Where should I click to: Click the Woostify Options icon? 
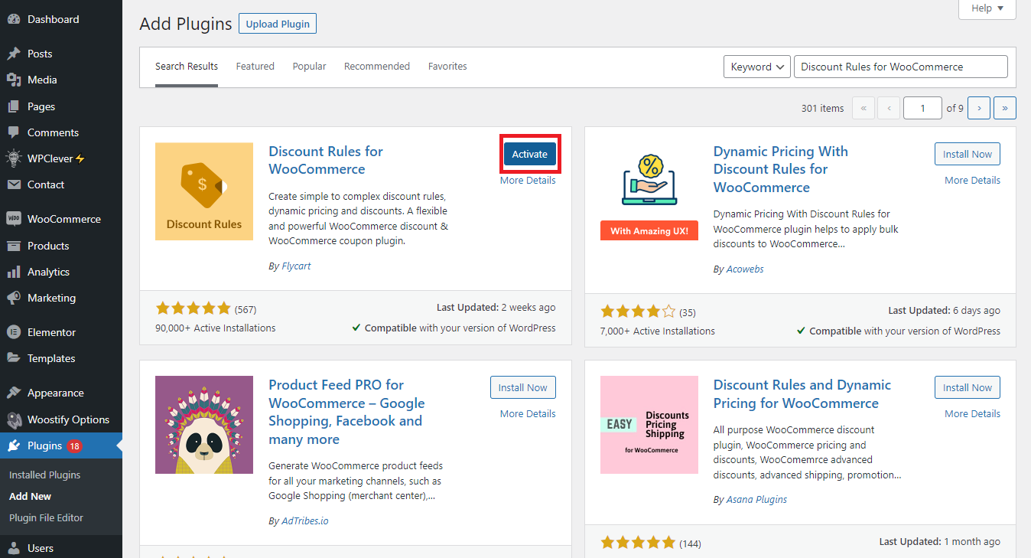click(14, 419)
